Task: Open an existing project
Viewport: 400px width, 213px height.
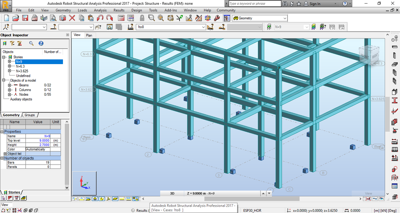Action: click(16, 18)
